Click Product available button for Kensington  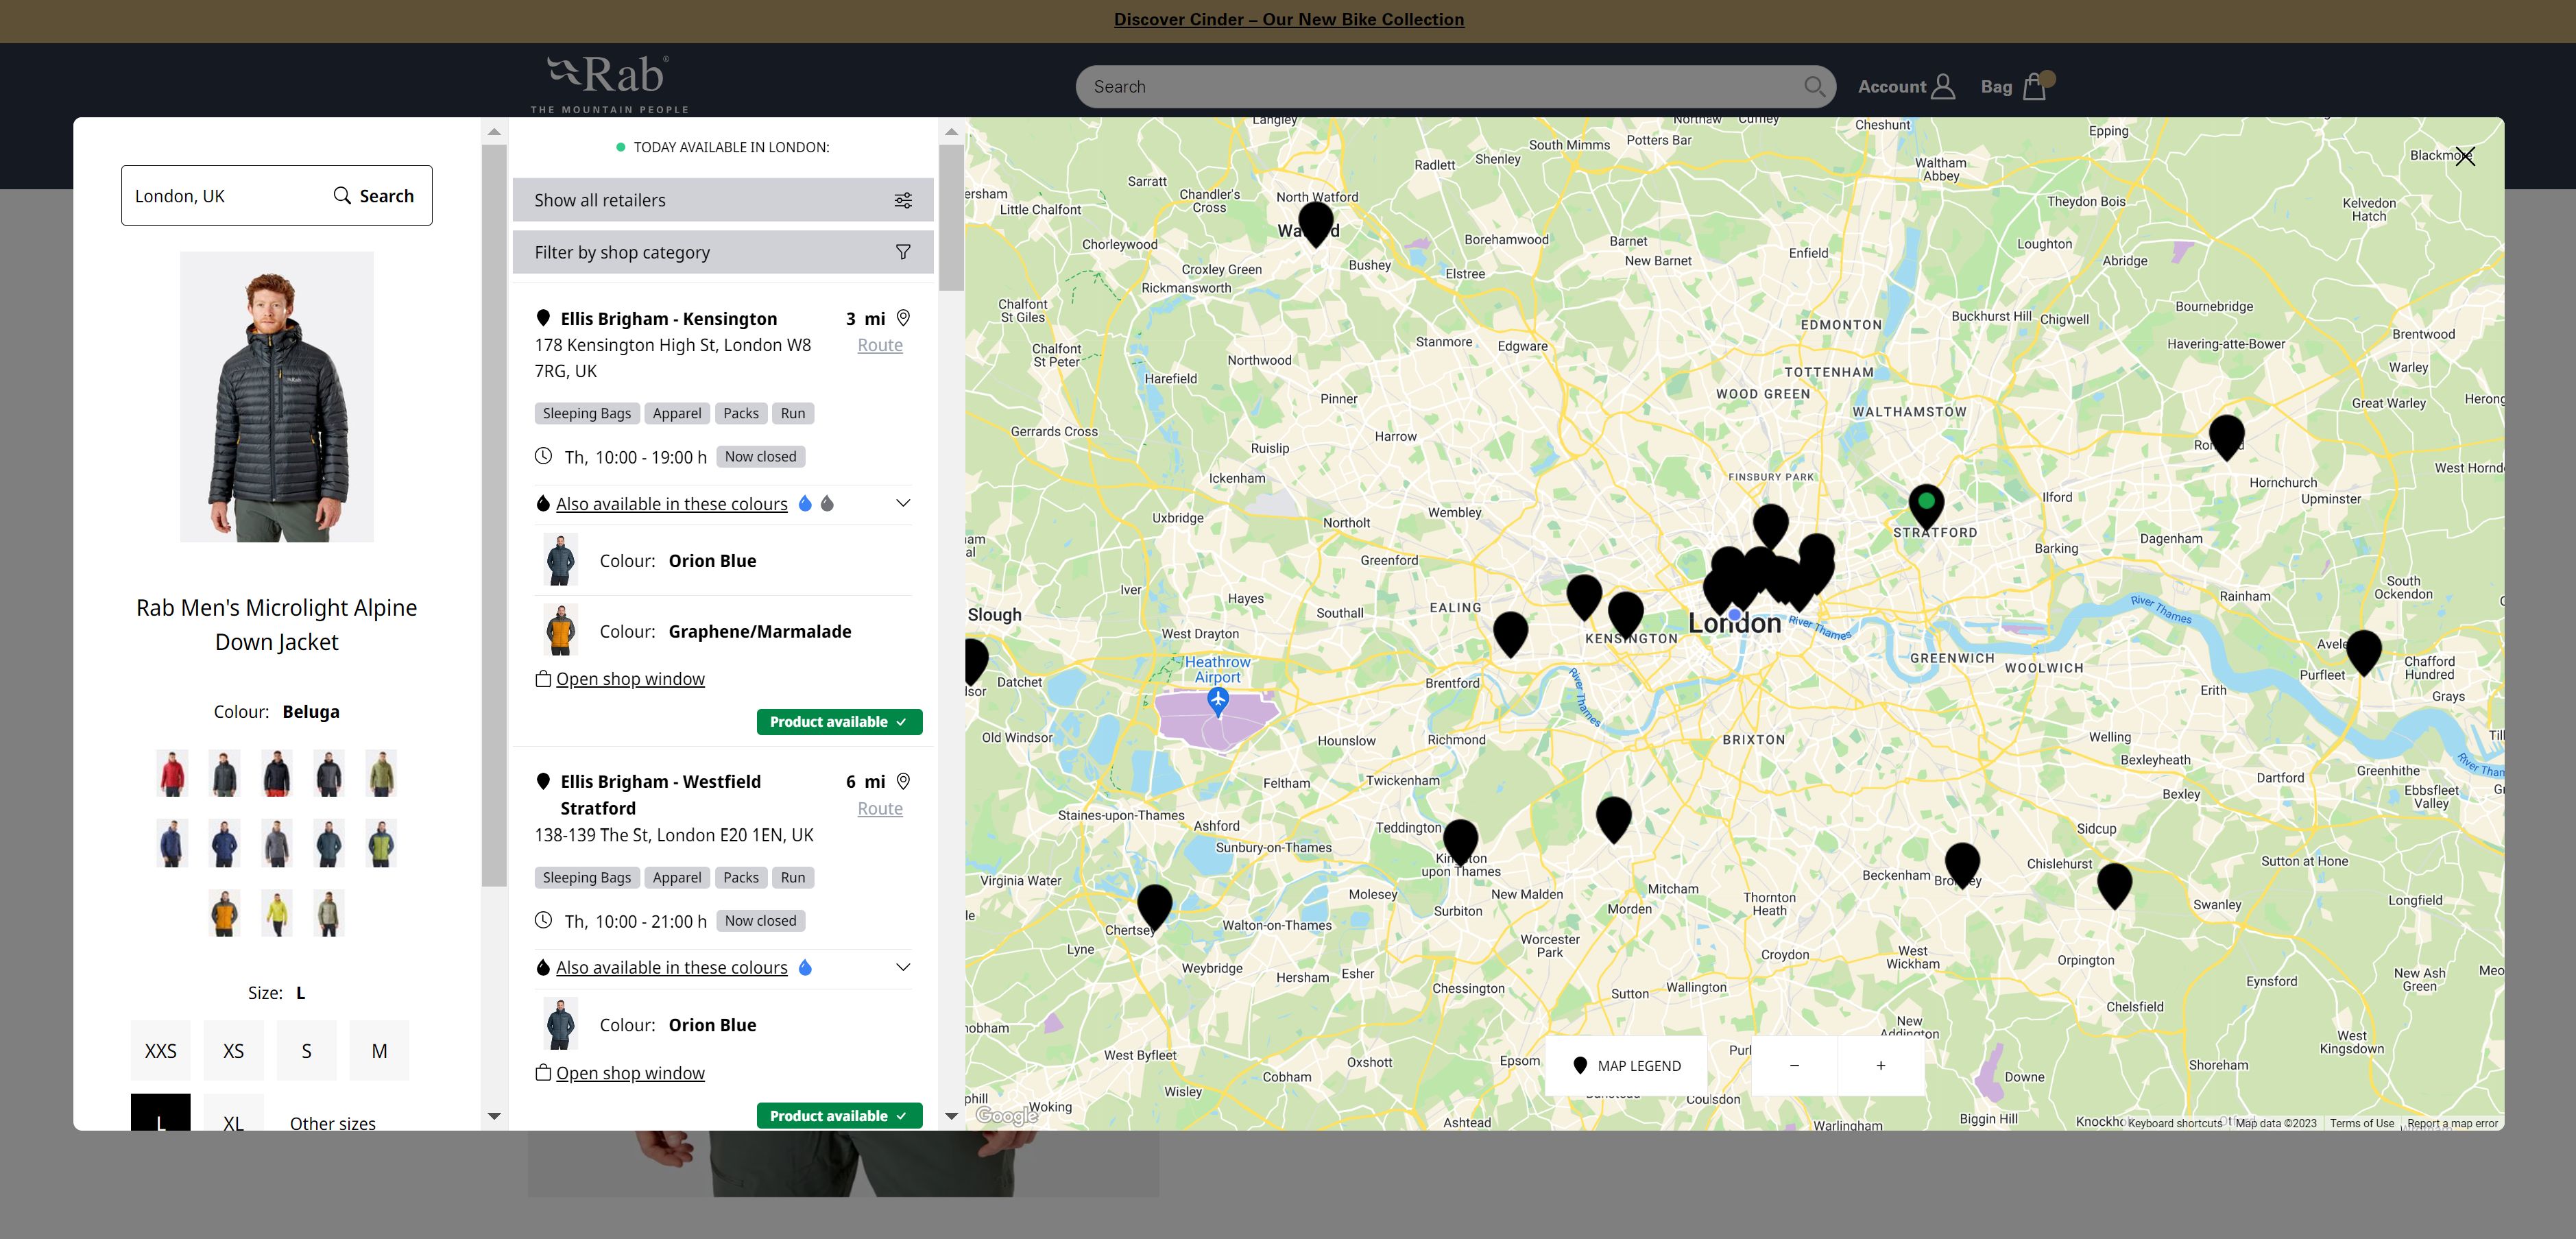pos(839,721)
